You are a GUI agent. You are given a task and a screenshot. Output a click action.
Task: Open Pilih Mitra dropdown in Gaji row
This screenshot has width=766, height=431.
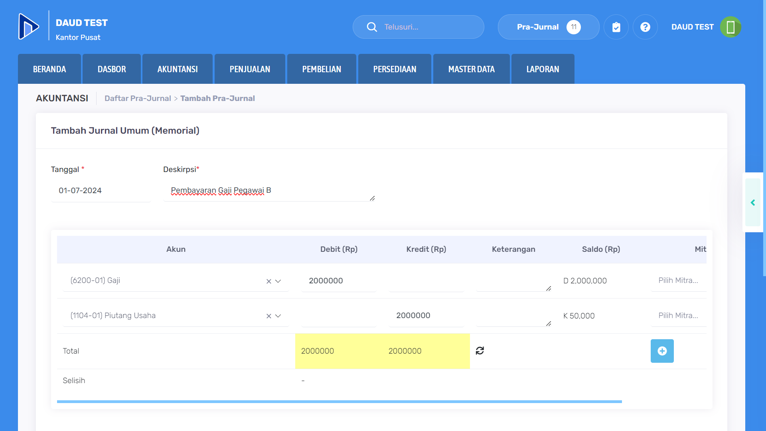[x=679, y=281]
